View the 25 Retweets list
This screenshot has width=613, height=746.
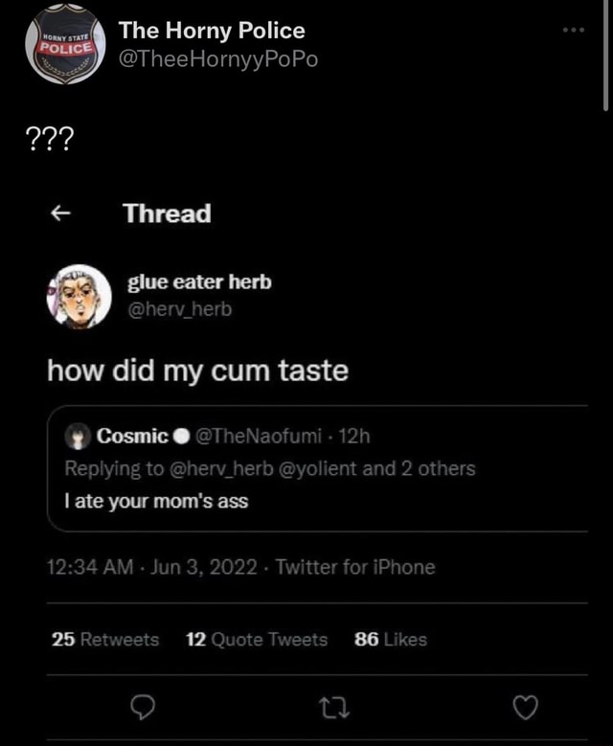(x=105, y=640)
